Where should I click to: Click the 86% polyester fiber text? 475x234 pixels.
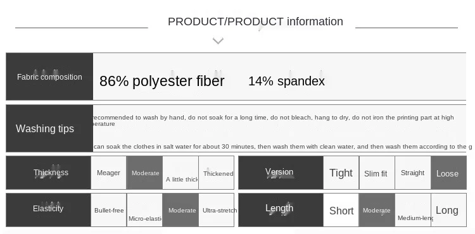pyautogui.click(x=161, y=81)
